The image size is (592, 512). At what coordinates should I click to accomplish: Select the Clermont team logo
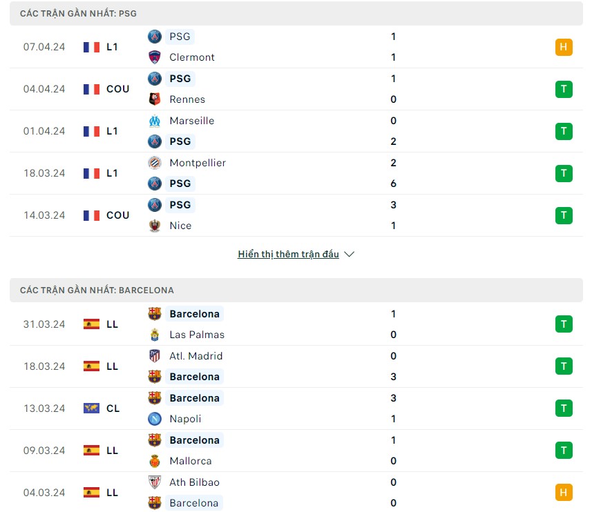click(x=155, y=57)
